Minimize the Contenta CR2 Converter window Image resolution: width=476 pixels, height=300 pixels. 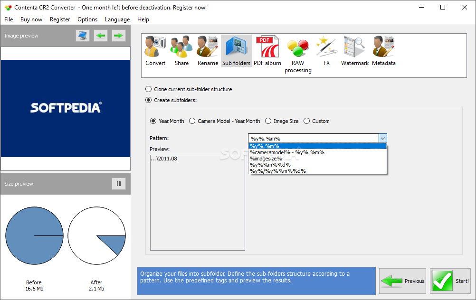coord(421,7)
